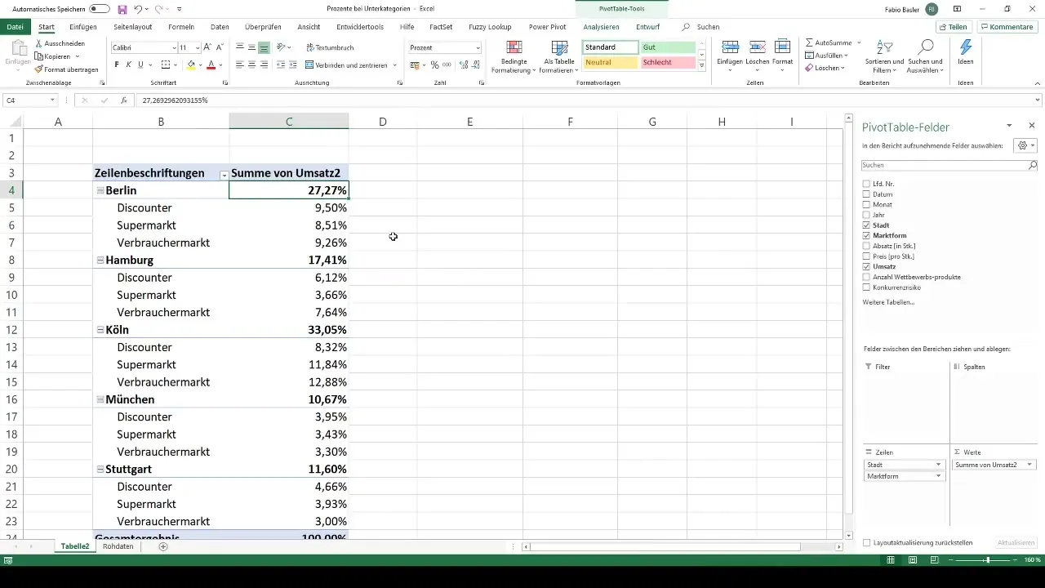Open the Datei tab
This screenshot has height=588, width=1045.
(x=15, y=27)
